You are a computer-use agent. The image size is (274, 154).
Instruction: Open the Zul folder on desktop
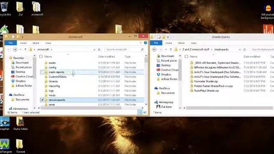pyautogui.click(x=20, y=9)
